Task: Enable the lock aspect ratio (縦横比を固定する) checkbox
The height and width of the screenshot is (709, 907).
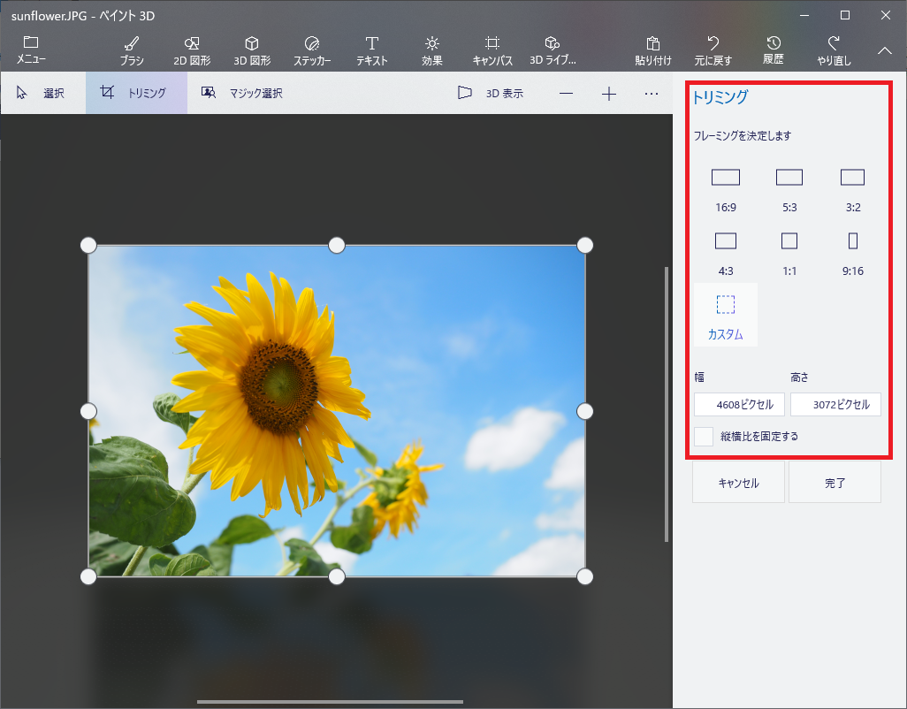Action: click(x=704, y=436)
